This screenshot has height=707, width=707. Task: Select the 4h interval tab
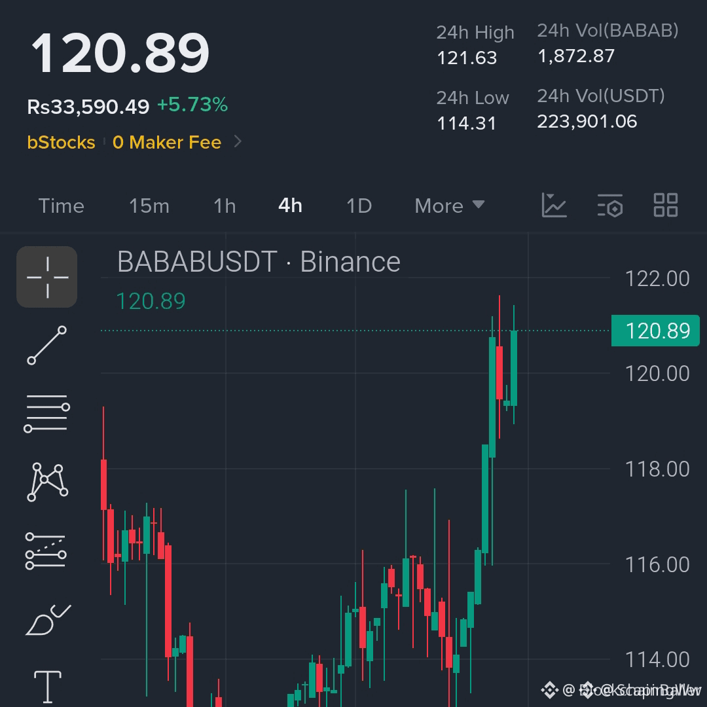click(290, 206)
